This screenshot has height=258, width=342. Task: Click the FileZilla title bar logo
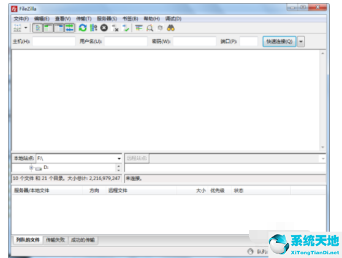14,9
